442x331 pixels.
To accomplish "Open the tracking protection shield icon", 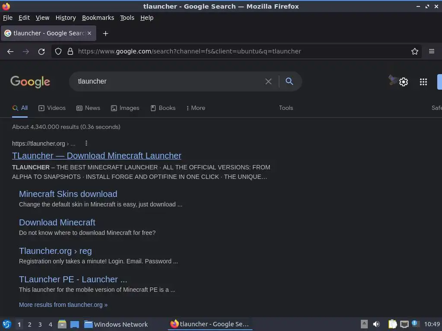I will 58,51.
